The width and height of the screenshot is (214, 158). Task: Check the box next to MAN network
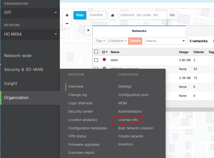click(x=96, y=60)
